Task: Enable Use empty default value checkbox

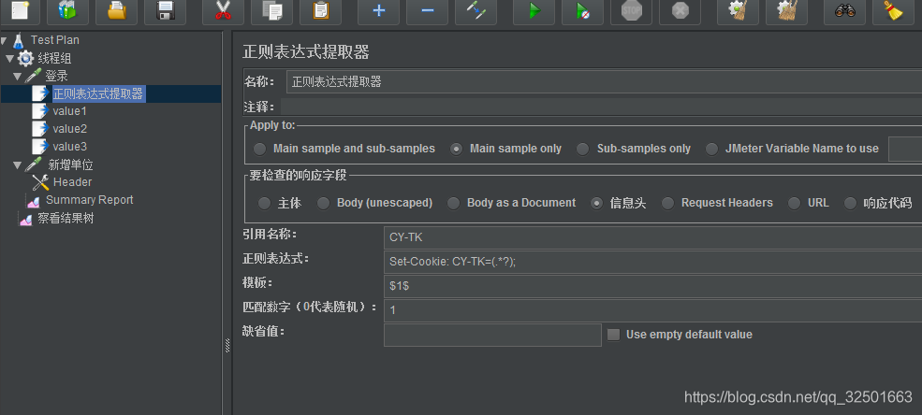Action: 613,335
